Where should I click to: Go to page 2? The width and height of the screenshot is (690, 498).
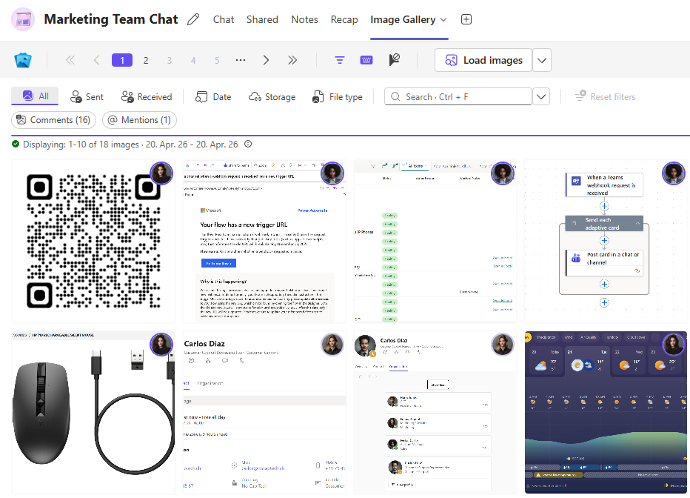[146, 60]
